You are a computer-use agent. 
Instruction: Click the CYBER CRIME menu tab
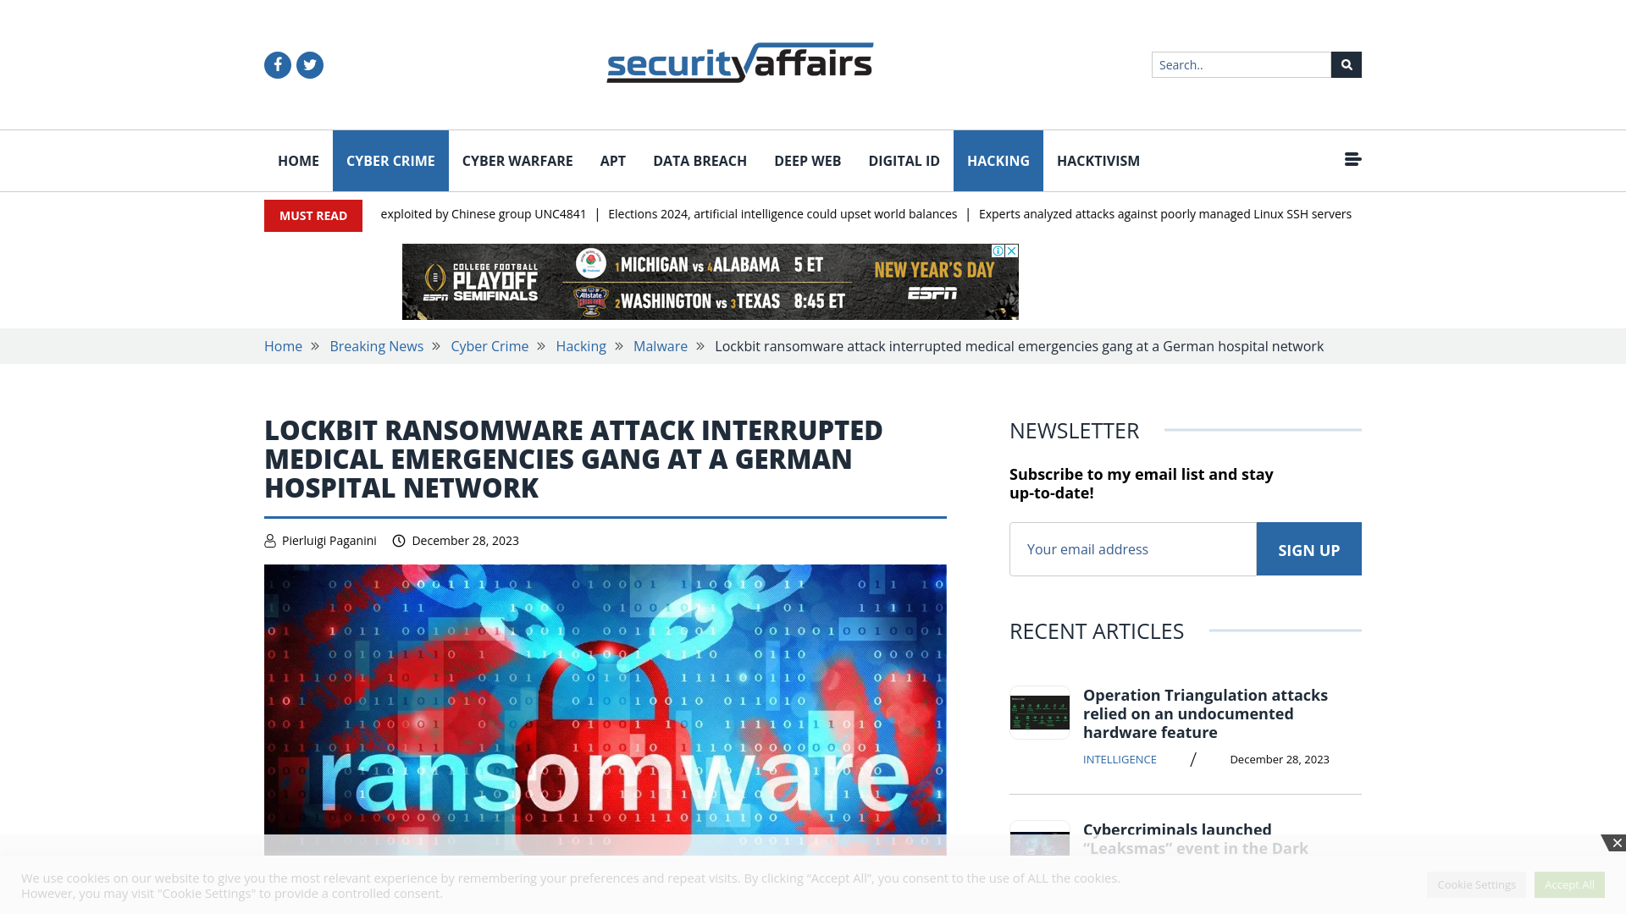390,160
